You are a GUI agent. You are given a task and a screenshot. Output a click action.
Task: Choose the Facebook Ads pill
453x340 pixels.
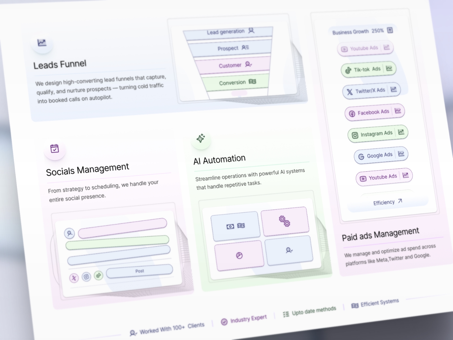click(374, 112)
